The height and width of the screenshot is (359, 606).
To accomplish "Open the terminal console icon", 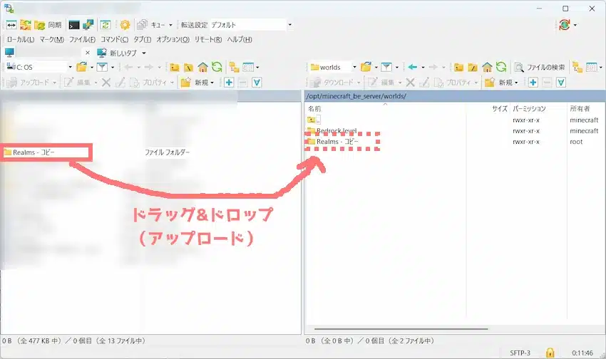I will pos(74,24).
